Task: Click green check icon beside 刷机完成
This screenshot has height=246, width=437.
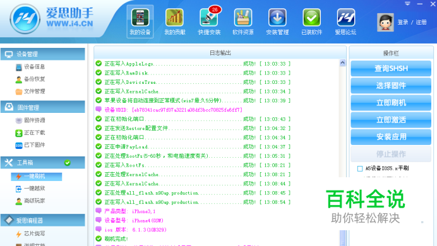Action: tap(99, 239)
